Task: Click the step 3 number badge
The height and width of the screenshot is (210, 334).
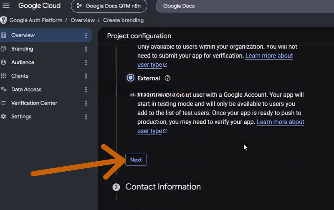Action: (116, 187)
